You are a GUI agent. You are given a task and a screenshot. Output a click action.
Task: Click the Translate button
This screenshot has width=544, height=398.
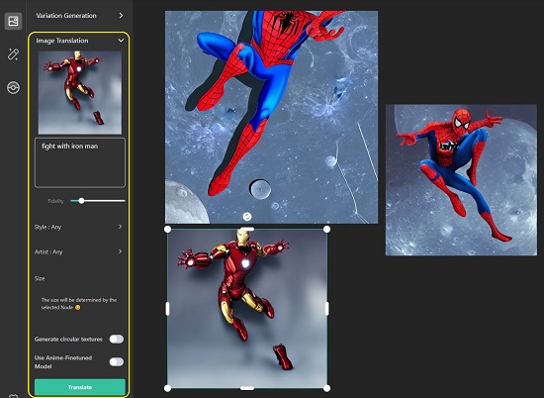pos(80,387)
